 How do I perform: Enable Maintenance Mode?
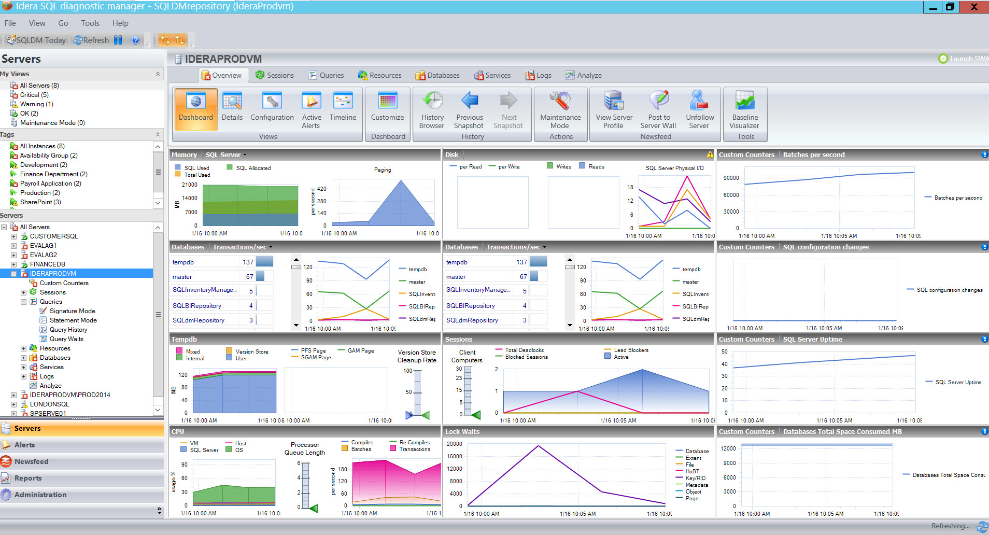click(560, 109)
